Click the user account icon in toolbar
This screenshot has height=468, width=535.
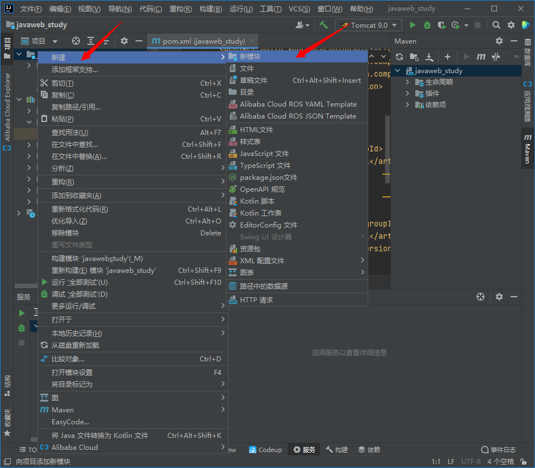(302, 25)
